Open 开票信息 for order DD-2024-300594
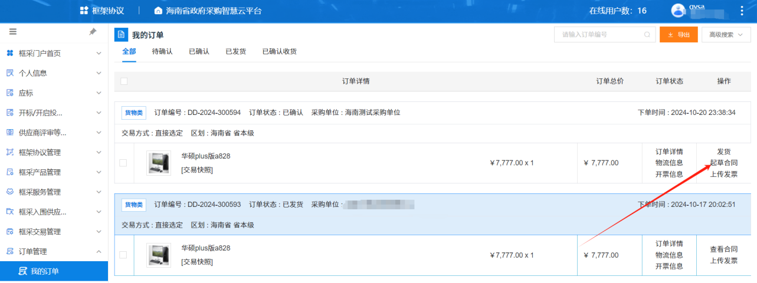757x283 pixels. [669, 174]
